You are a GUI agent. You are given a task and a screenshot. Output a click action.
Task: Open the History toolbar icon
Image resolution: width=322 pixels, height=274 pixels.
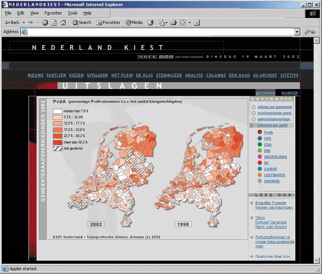pos(150,22)
